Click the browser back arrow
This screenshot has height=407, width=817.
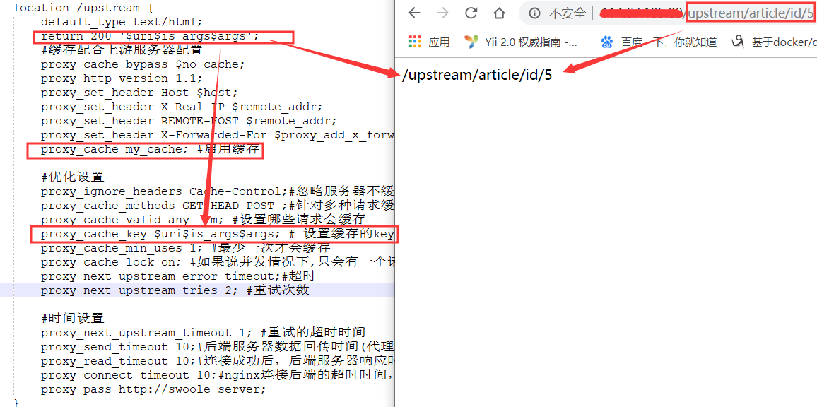point(414,13)
